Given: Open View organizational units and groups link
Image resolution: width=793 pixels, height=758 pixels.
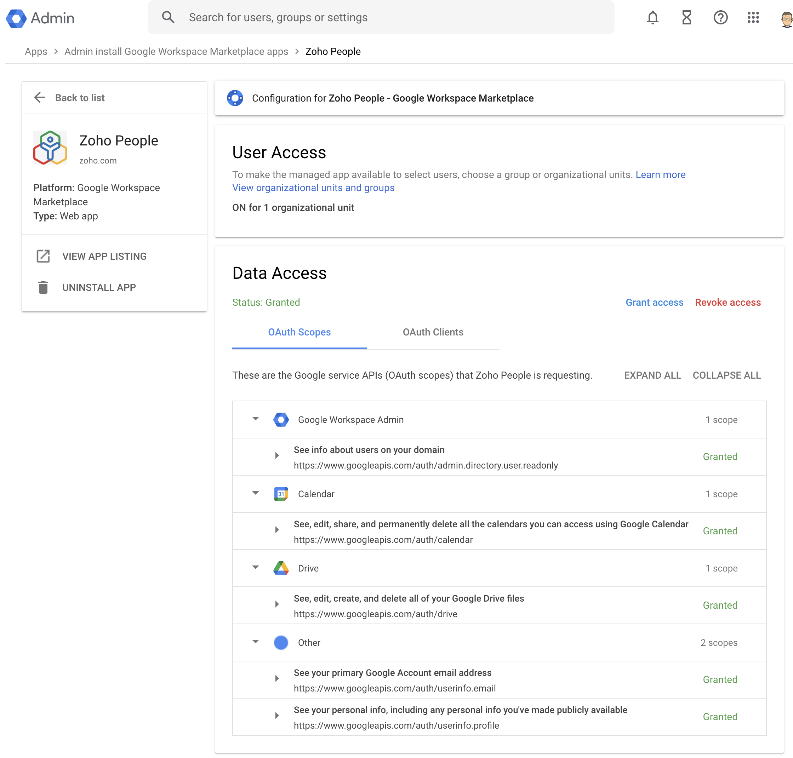Looking at the screenshot, I should click(x=313, y=188).
